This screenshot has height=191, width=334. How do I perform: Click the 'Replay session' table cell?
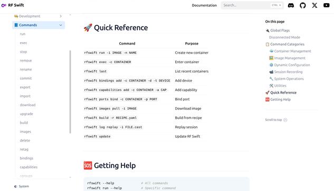(x=186, y=127)
